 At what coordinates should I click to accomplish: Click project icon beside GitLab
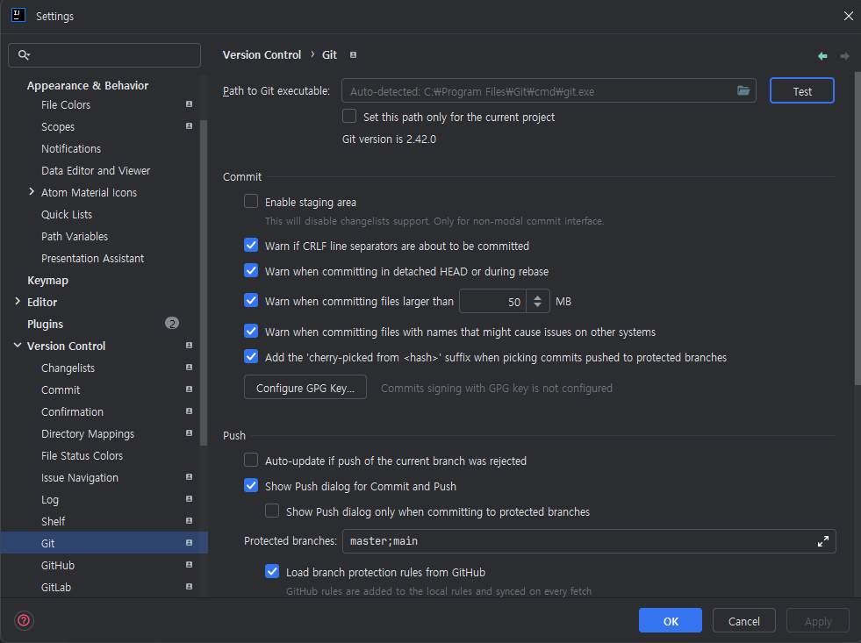pos(189,587)
